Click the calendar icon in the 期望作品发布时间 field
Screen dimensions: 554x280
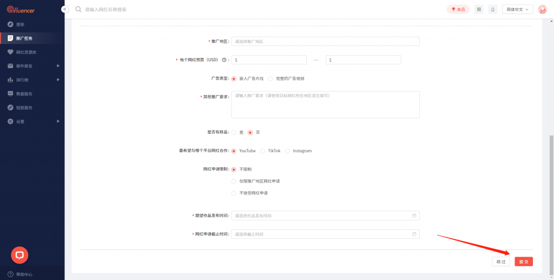click(414, 216)
